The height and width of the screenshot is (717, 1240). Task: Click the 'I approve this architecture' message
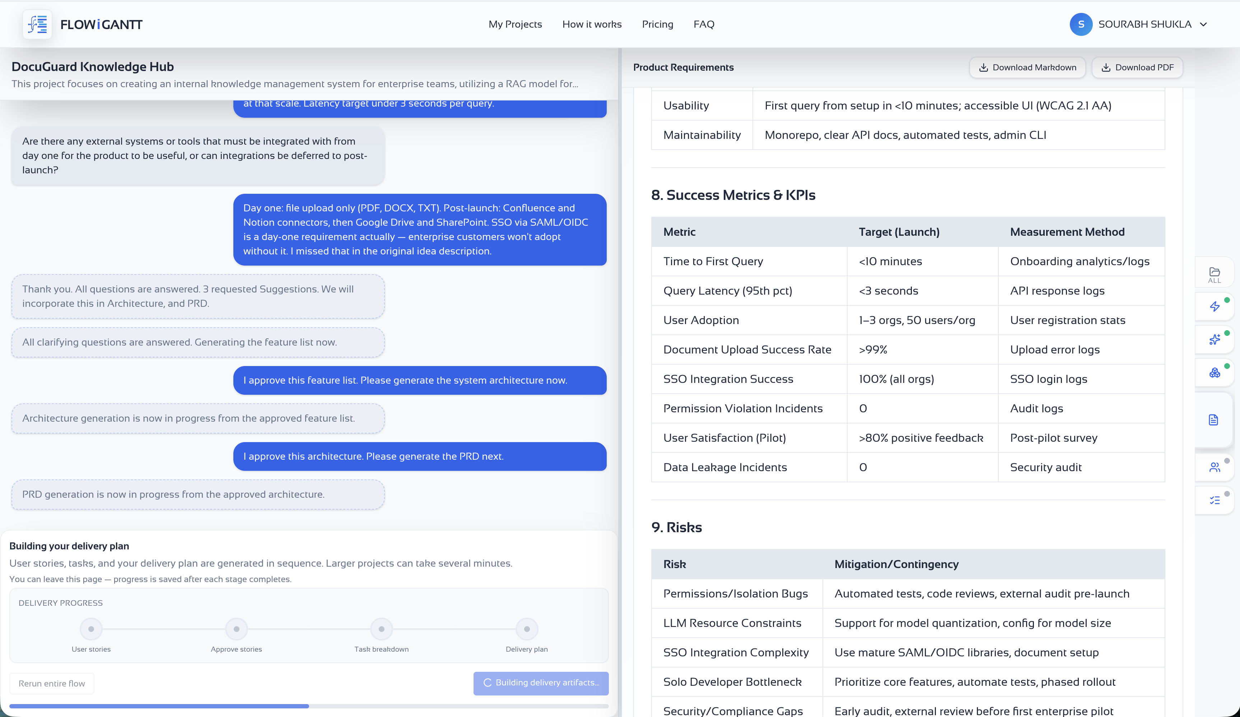click(420, 456)
